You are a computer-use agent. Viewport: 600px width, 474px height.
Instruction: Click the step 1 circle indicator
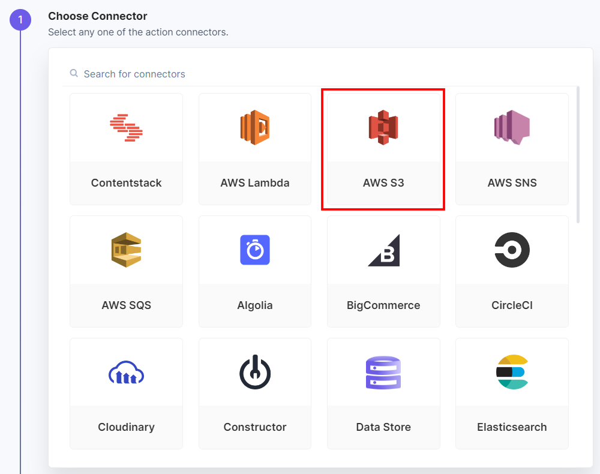[x=20, y=19]
